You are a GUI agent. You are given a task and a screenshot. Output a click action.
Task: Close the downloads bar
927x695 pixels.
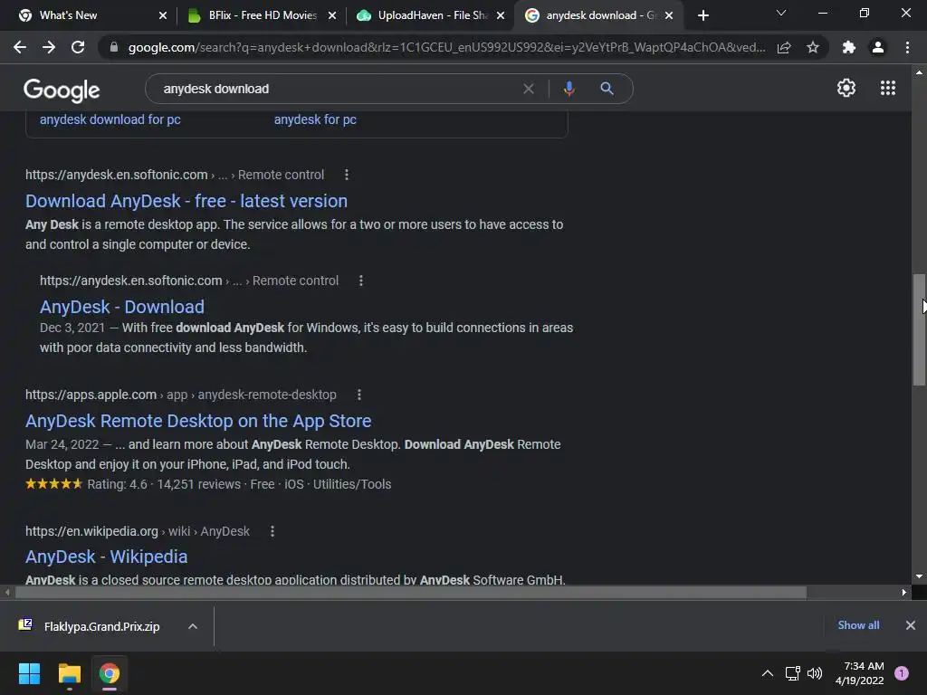click(911, 625)
